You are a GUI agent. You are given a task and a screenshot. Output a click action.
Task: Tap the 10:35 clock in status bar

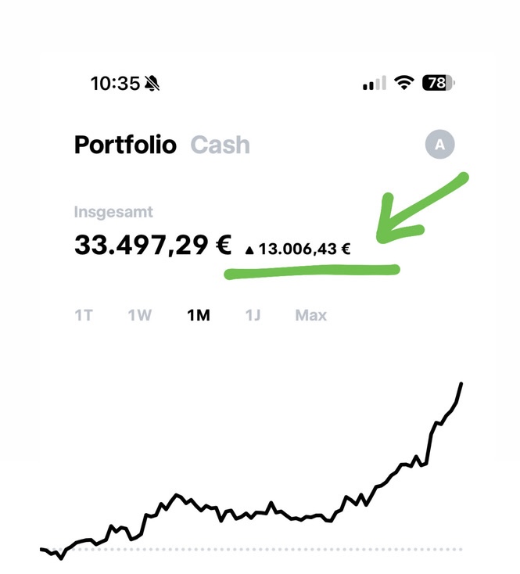114,83
